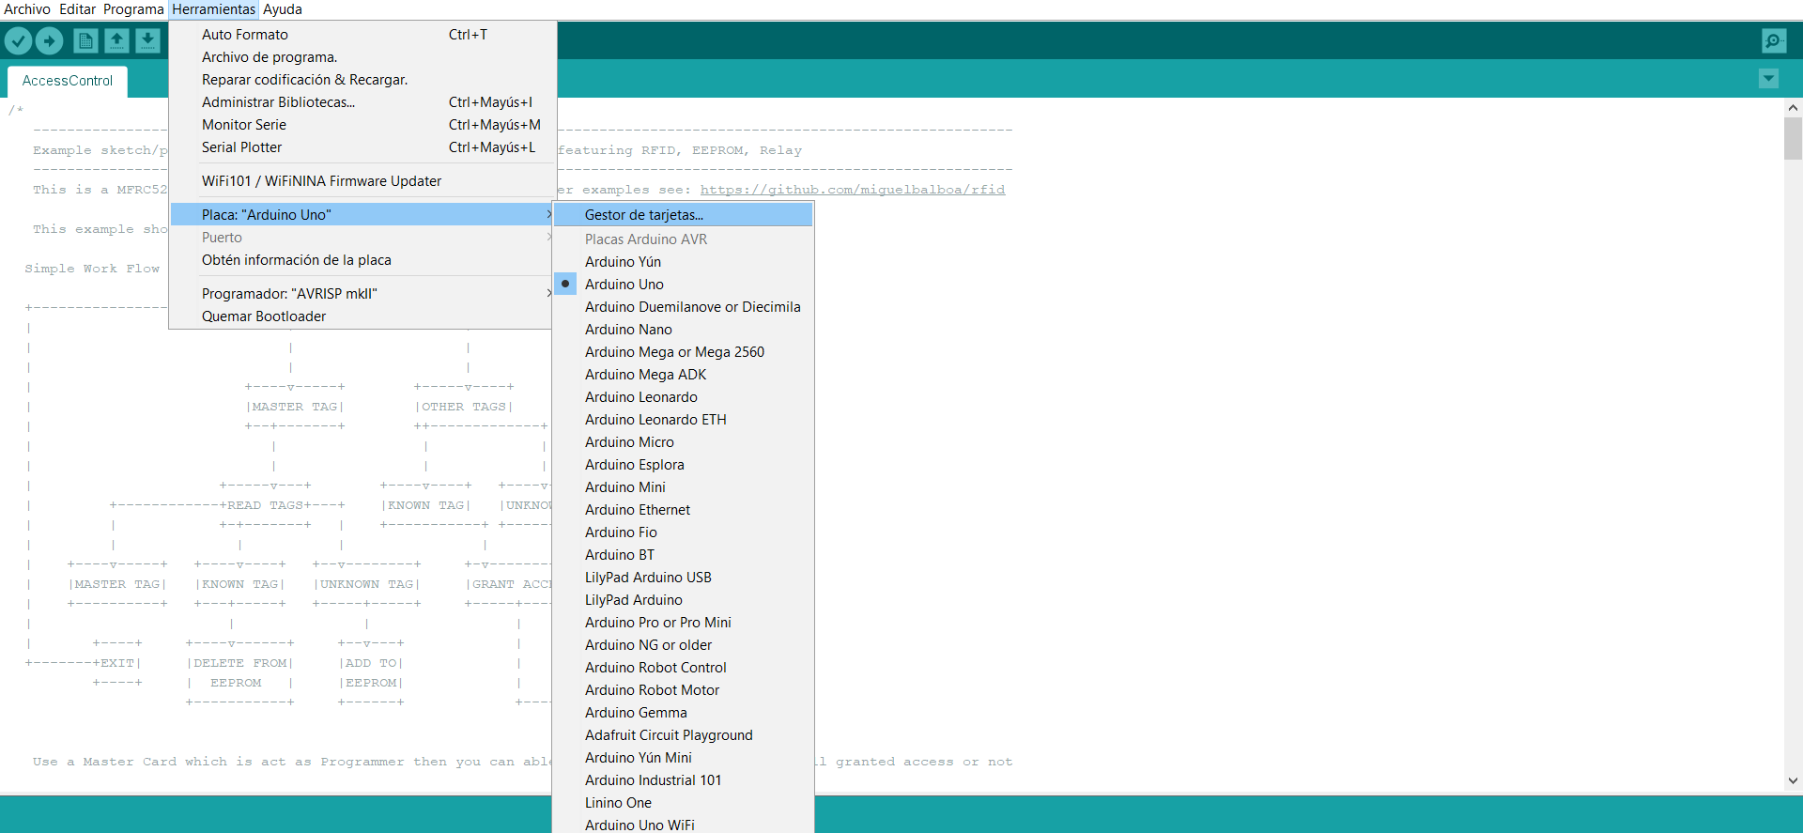1803x833 pixels.
Task: Select Arduino Mega or Mega 2560
Action: click(x=683, y=352)
